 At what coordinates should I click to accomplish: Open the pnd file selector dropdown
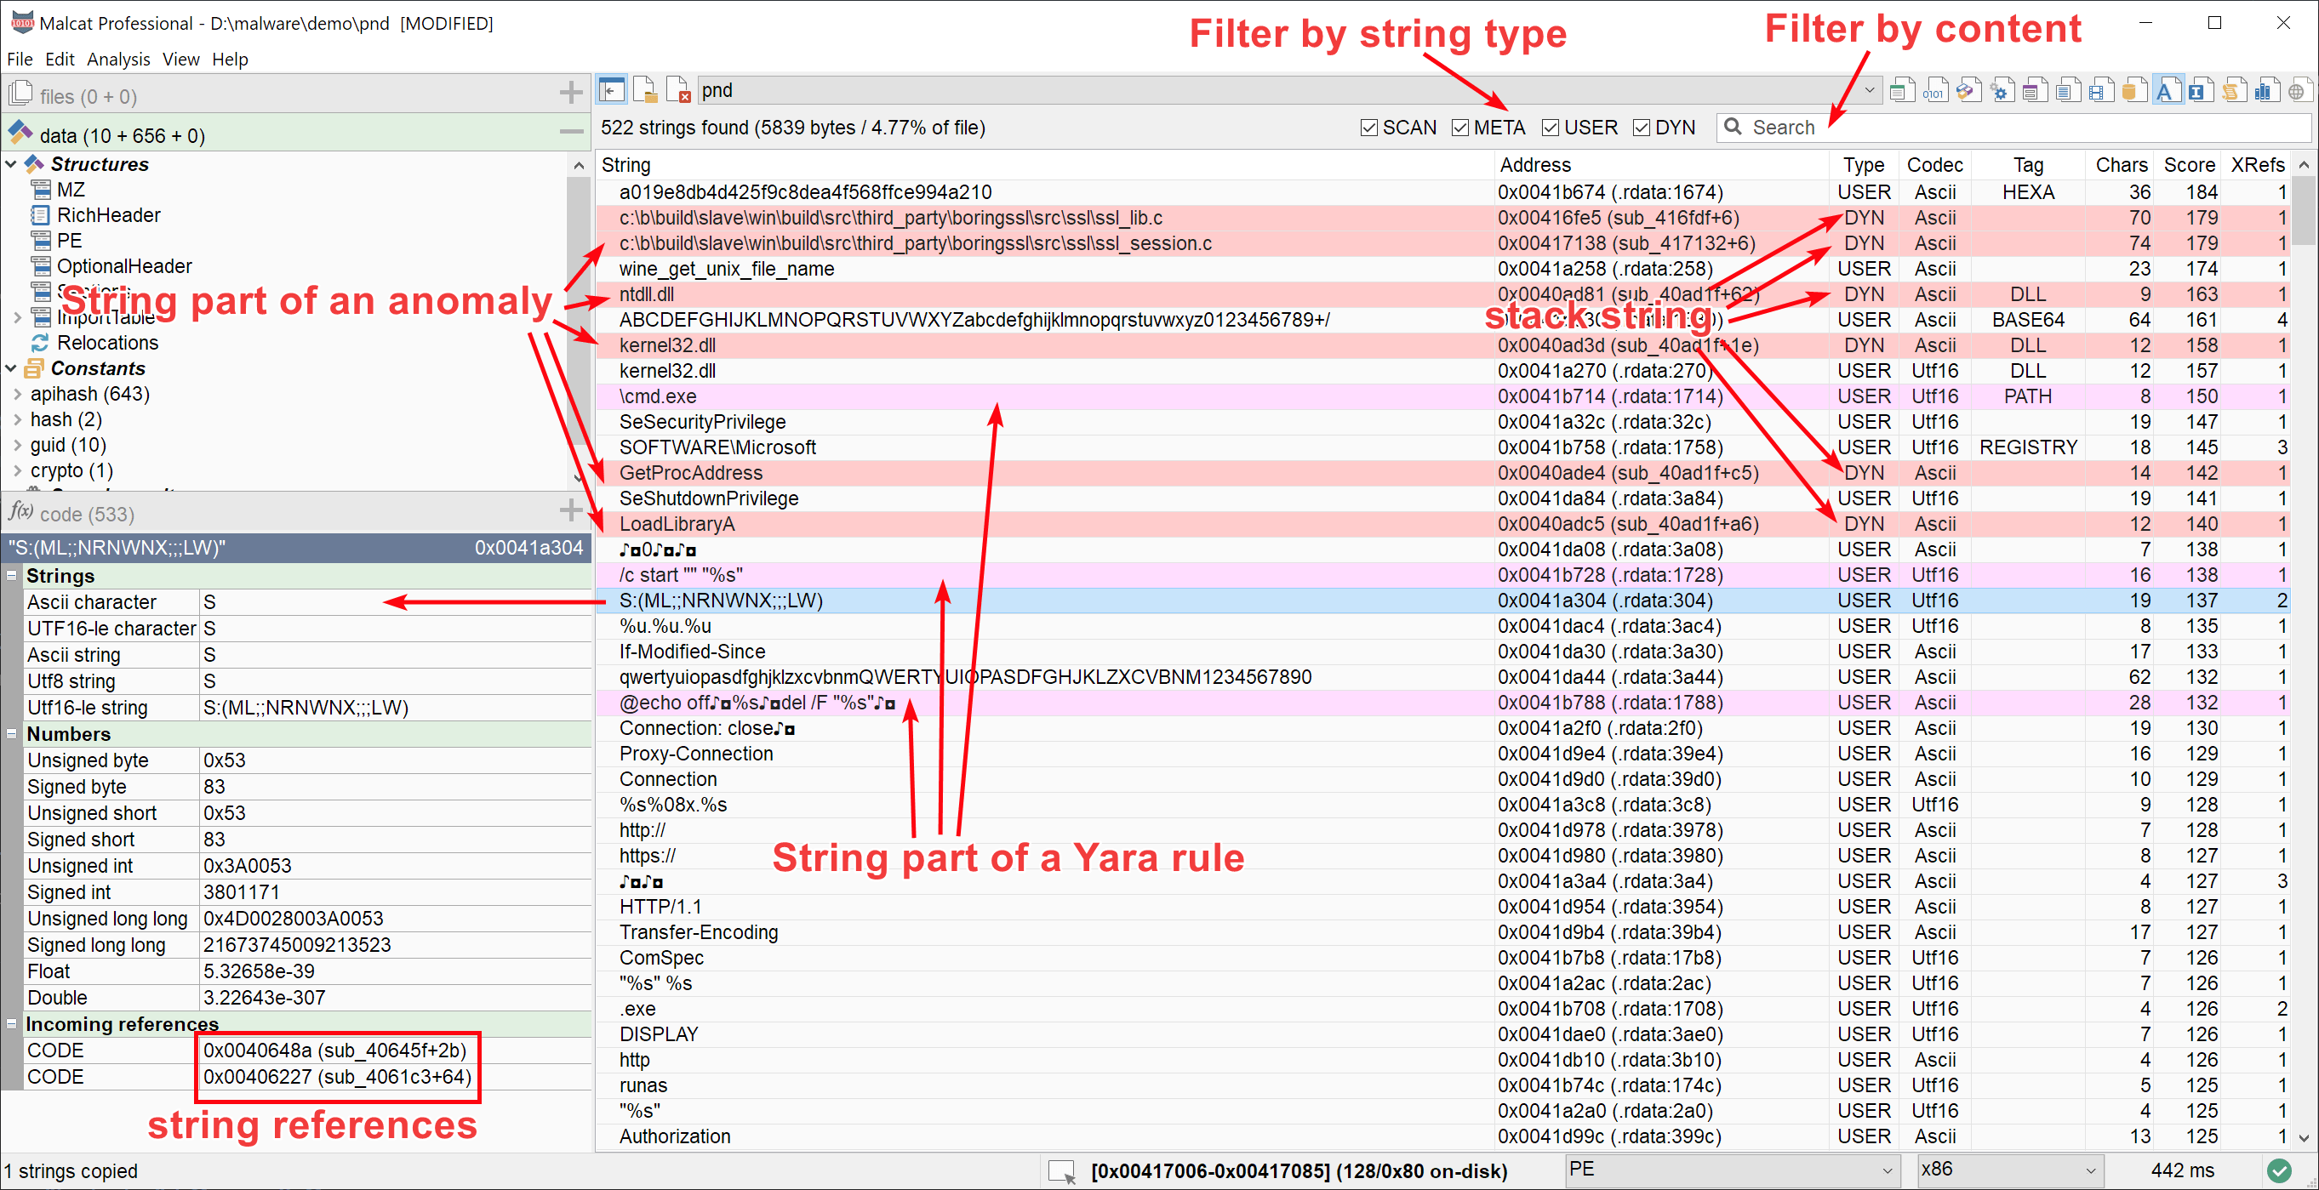(x=1870, y=90)
